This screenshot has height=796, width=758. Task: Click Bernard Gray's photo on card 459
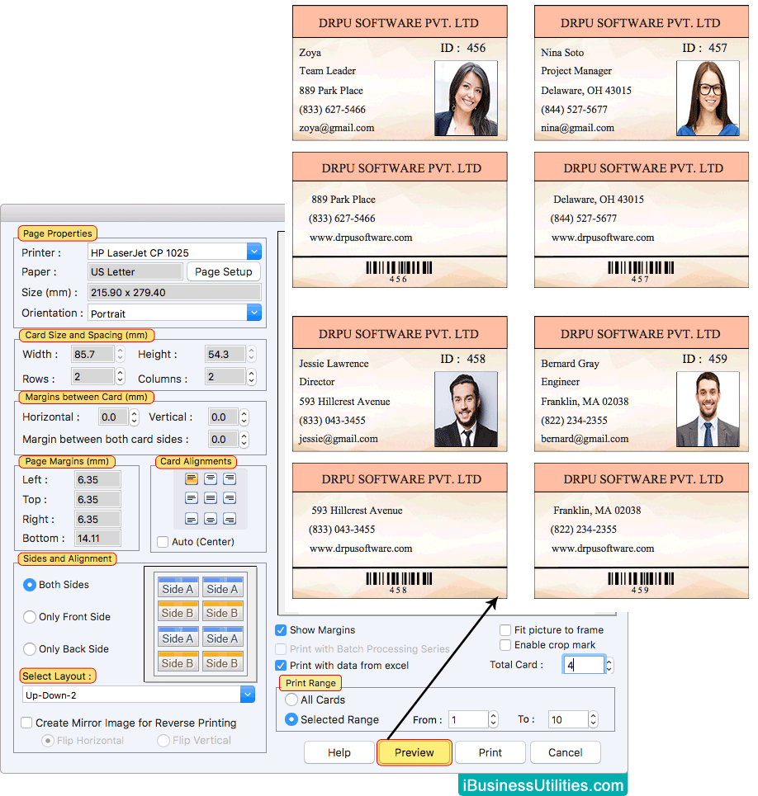click(x=708, y=409)
